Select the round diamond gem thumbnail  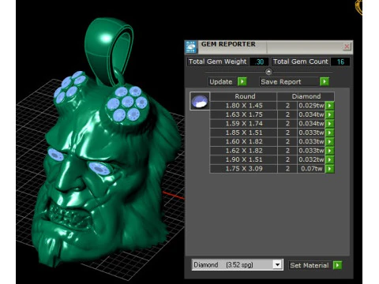(200, 101)
